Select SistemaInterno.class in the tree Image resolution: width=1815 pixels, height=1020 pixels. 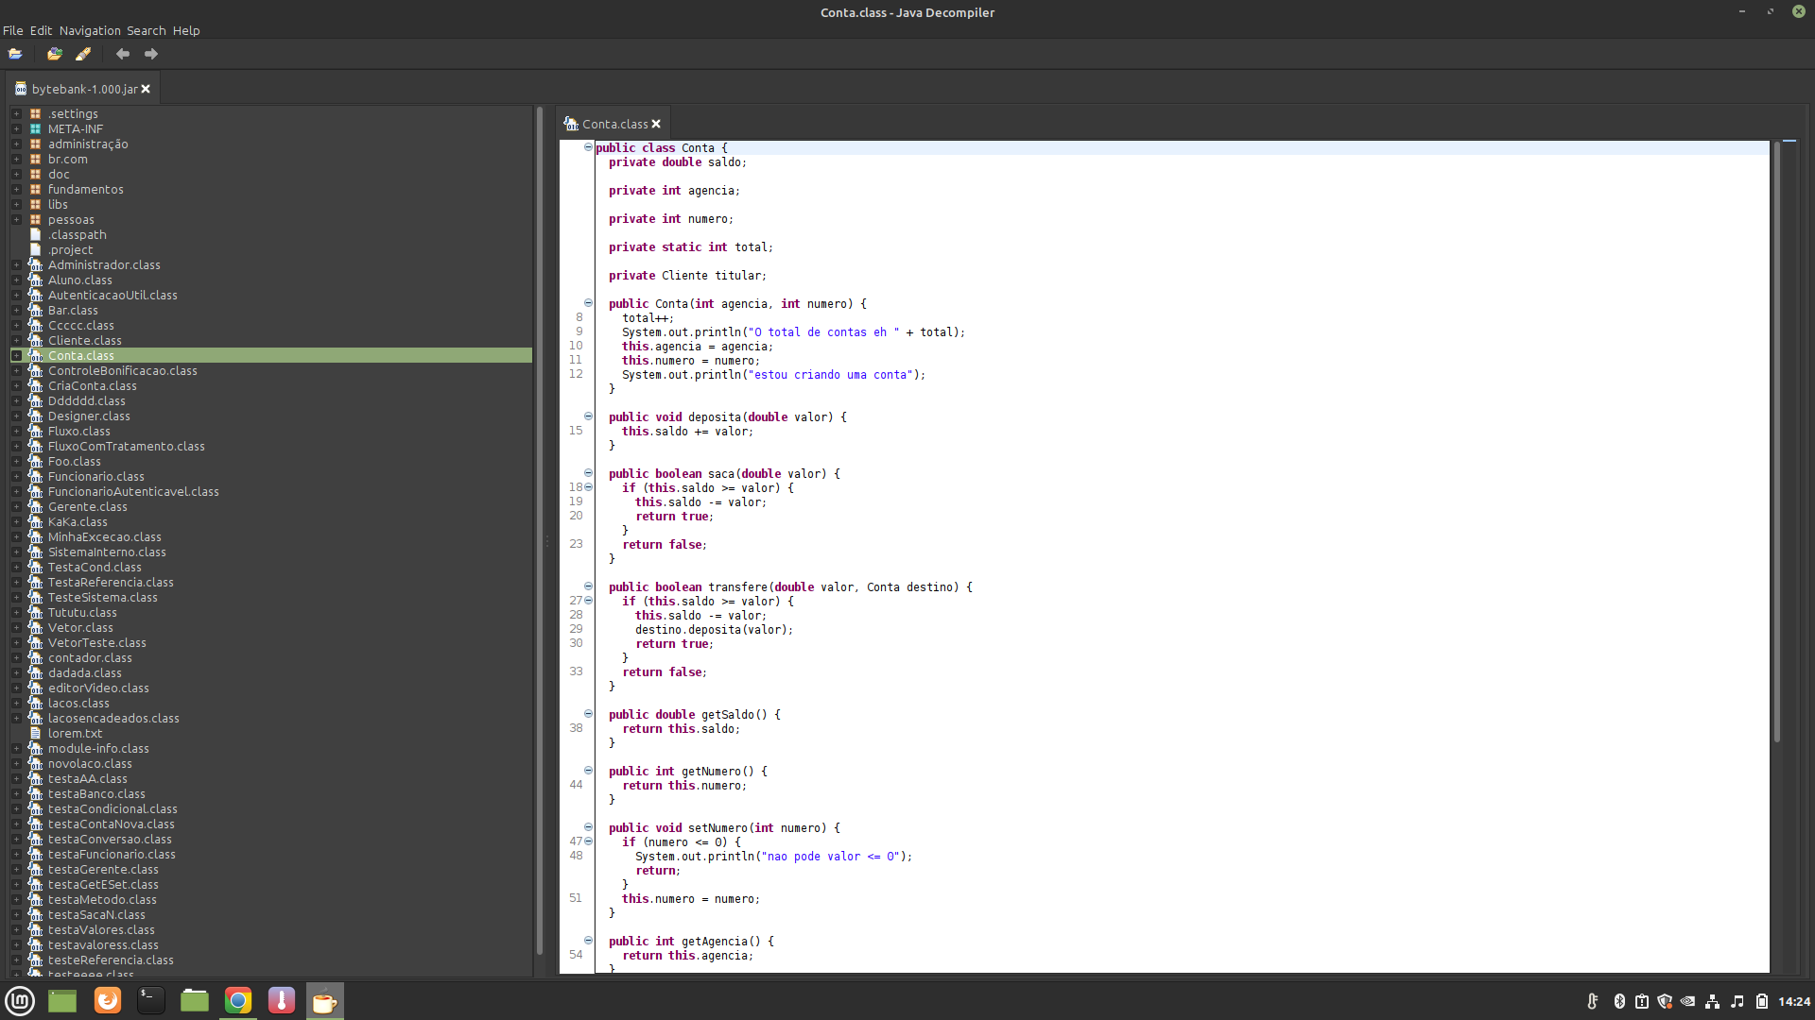coord(107,552)
